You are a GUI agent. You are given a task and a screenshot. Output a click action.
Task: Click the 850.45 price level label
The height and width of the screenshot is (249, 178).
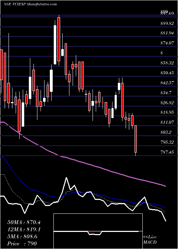[167, 73]
